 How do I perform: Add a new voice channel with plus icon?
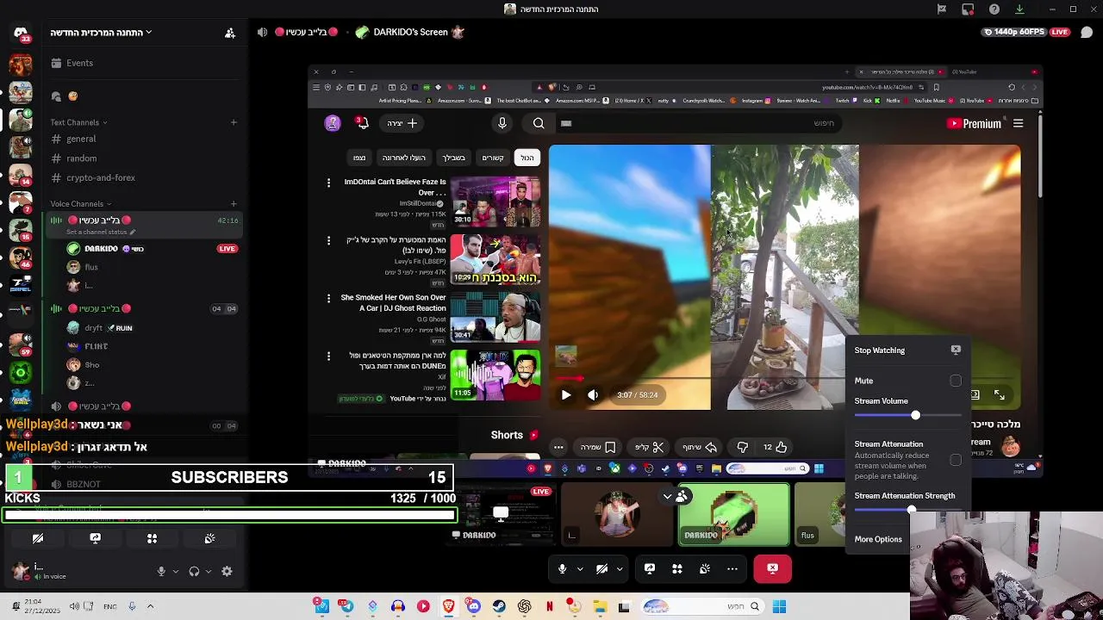(x=234, y=204)
